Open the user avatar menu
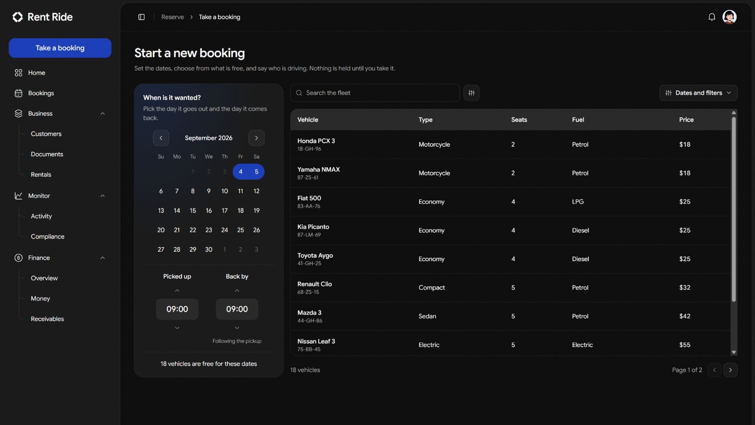This screenshot has width=755, height=425. coord(729,17)
